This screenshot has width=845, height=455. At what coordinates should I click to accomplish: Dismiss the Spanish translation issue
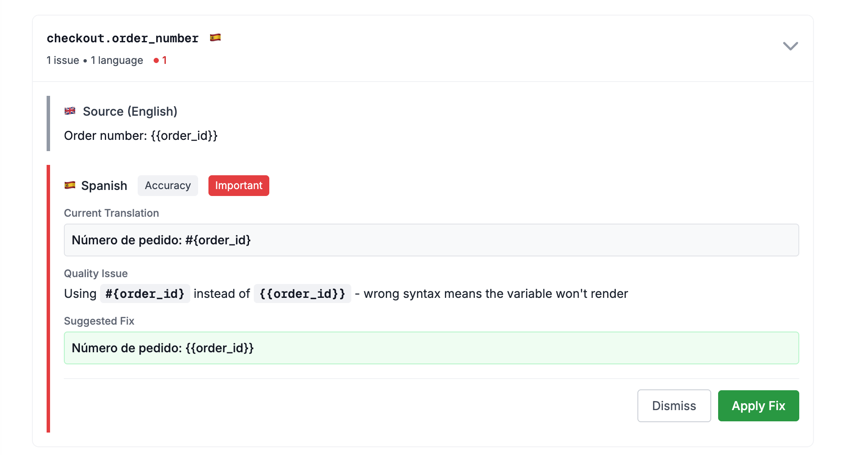coord(674,406)
